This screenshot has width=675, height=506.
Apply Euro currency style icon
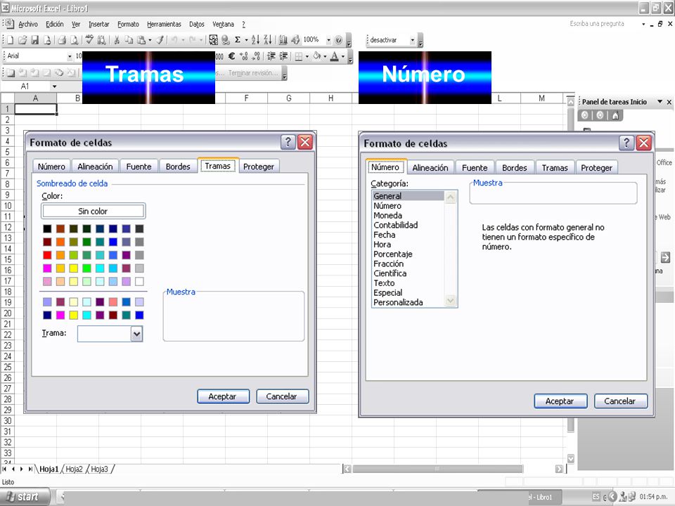(x=231, y=56)
